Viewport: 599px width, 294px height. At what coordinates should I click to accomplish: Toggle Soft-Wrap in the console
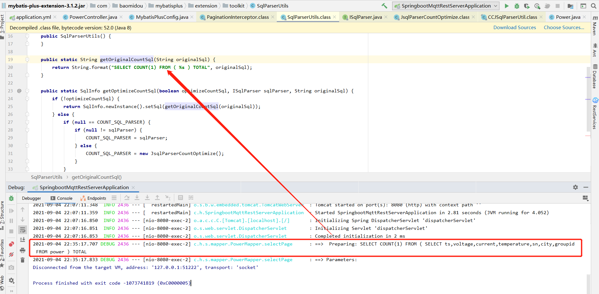(23, 230)
